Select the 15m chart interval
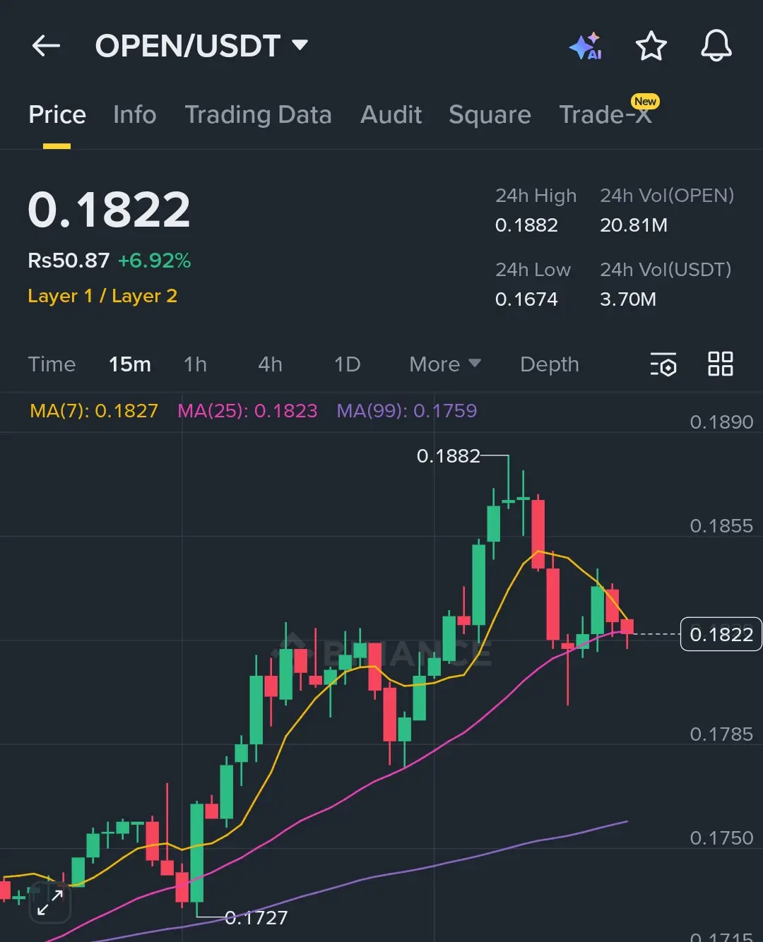This screenshot has height=942, width=763. pos(129,364)
